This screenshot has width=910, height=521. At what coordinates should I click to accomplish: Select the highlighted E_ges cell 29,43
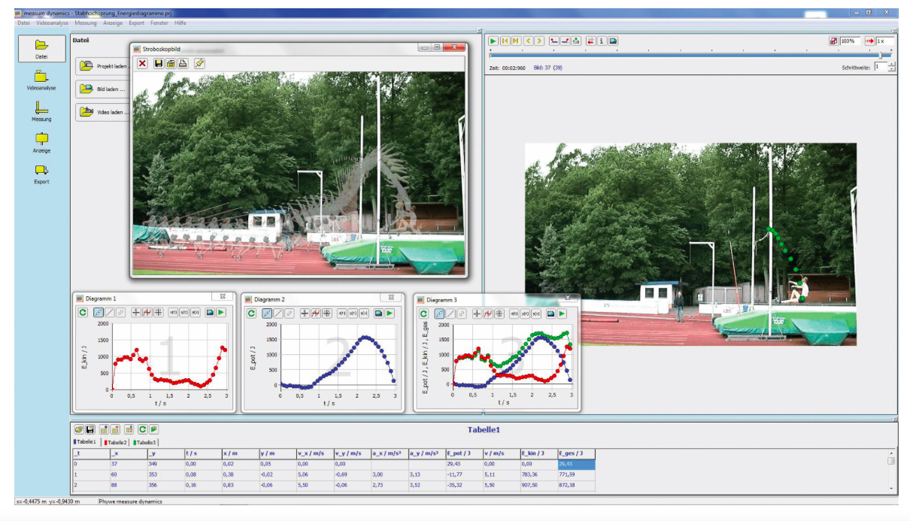576,465
